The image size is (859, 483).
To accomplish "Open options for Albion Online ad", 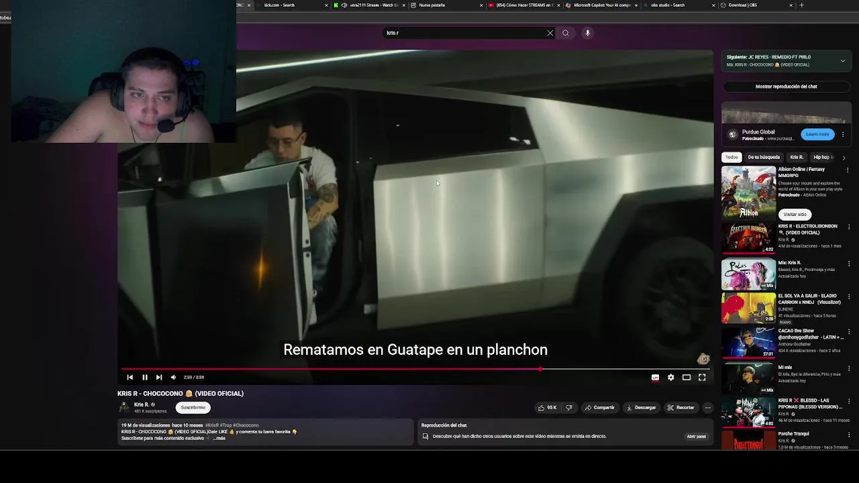I will (x=848, y=170).
